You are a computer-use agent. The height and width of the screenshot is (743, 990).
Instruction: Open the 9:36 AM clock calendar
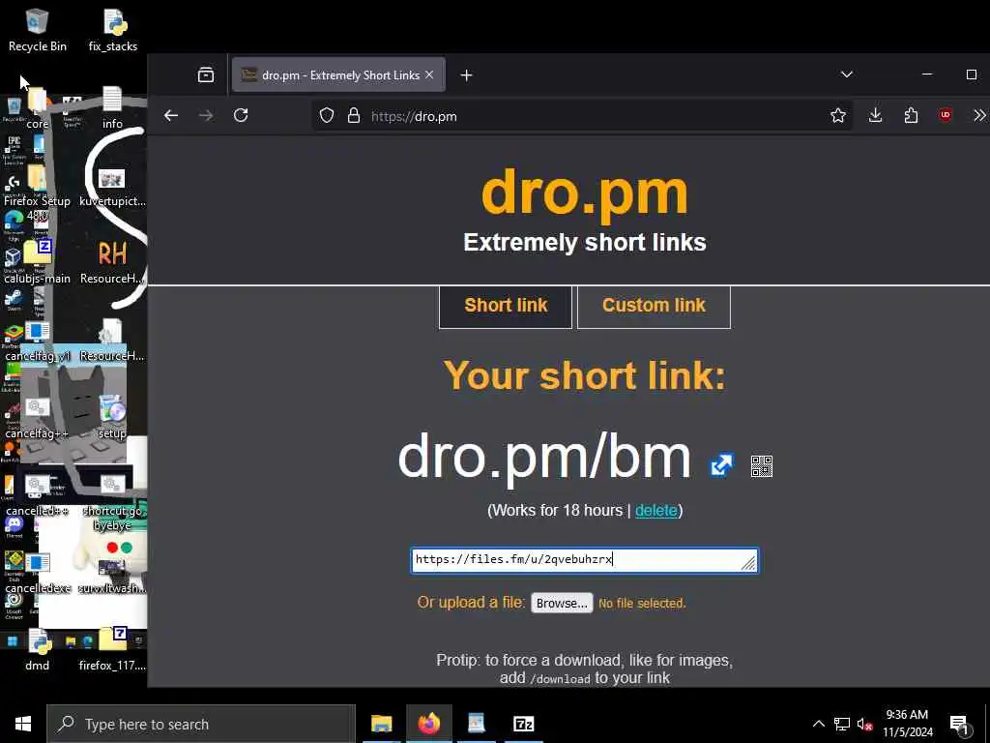pos(907,724)
